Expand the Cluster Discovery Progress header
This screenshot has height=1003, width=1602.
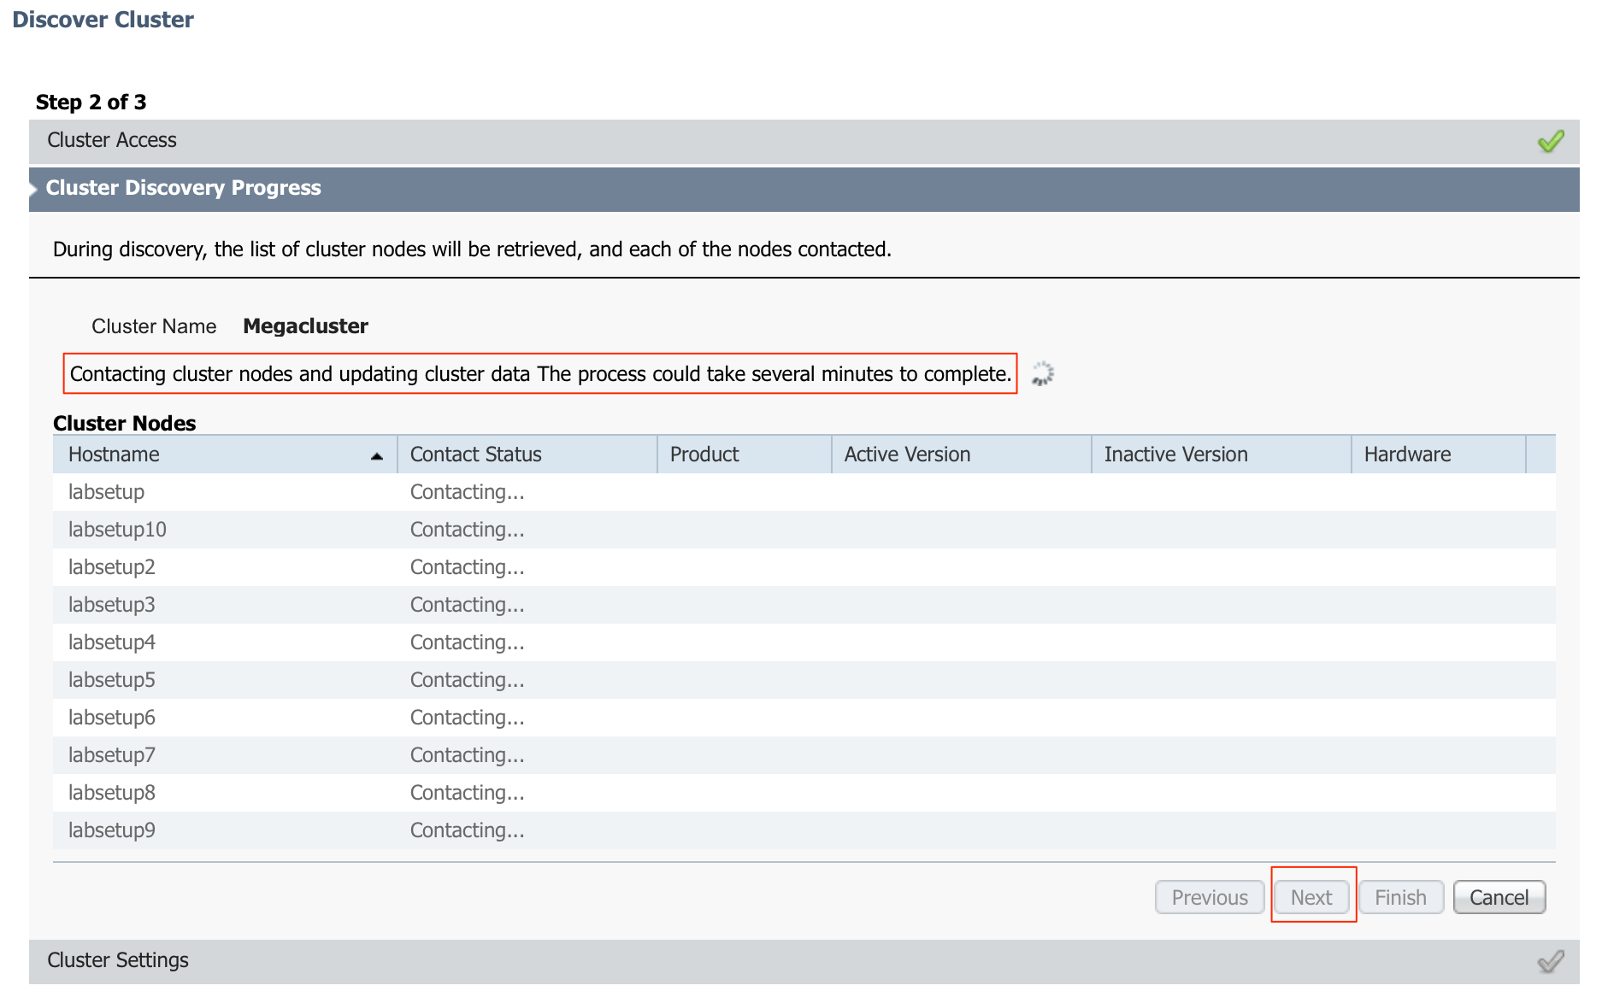[x=804, y=189]
